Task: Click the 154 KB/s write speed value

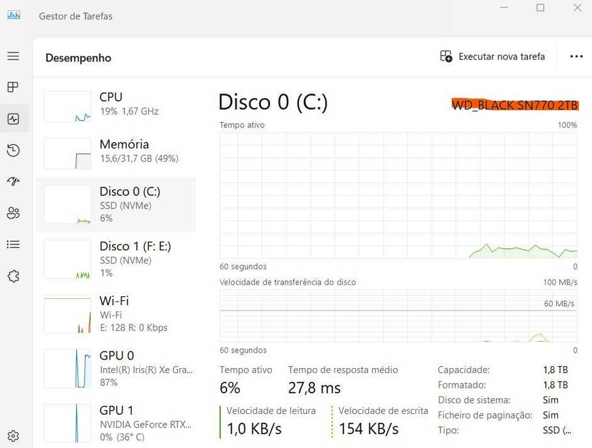Action: pyautogui.click(x=369, y=429)
